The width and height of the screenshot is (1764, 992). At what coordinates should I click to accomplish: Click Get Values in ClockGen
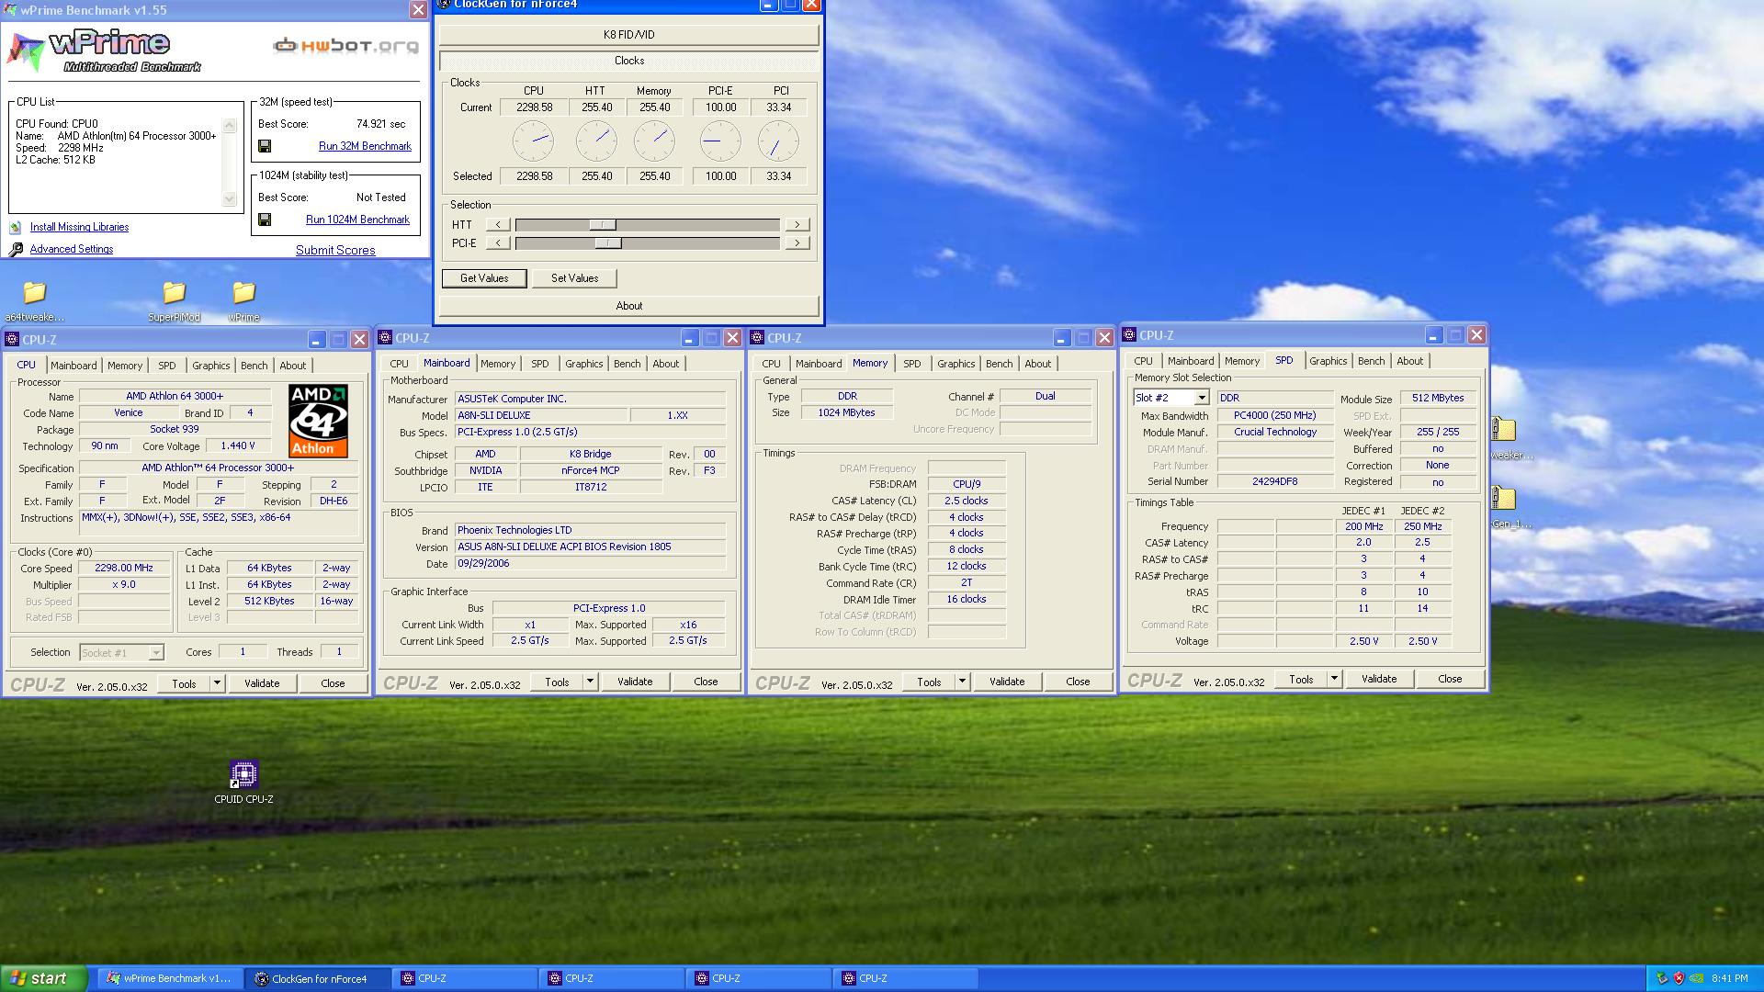point(484,278)
